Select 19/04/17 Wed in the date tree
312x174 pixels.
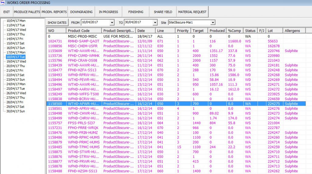click(16, 61)
